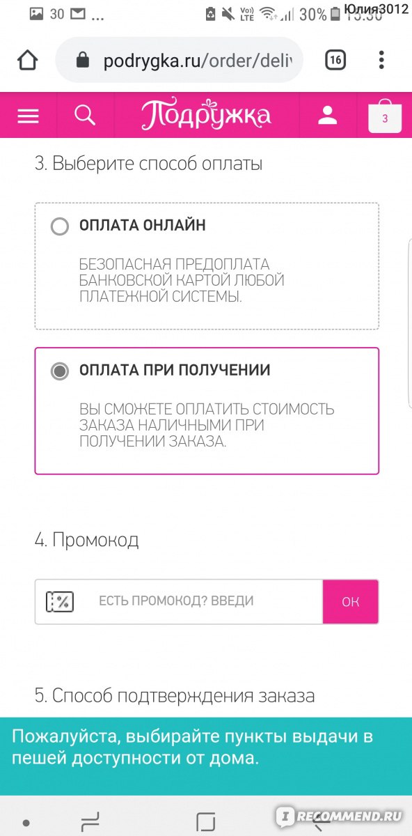Select the ОПЛАТА ПРИ ПОЛУЧЕНИИ radio button
Viewport: 412px width, 836px height.
click(60, 371)
